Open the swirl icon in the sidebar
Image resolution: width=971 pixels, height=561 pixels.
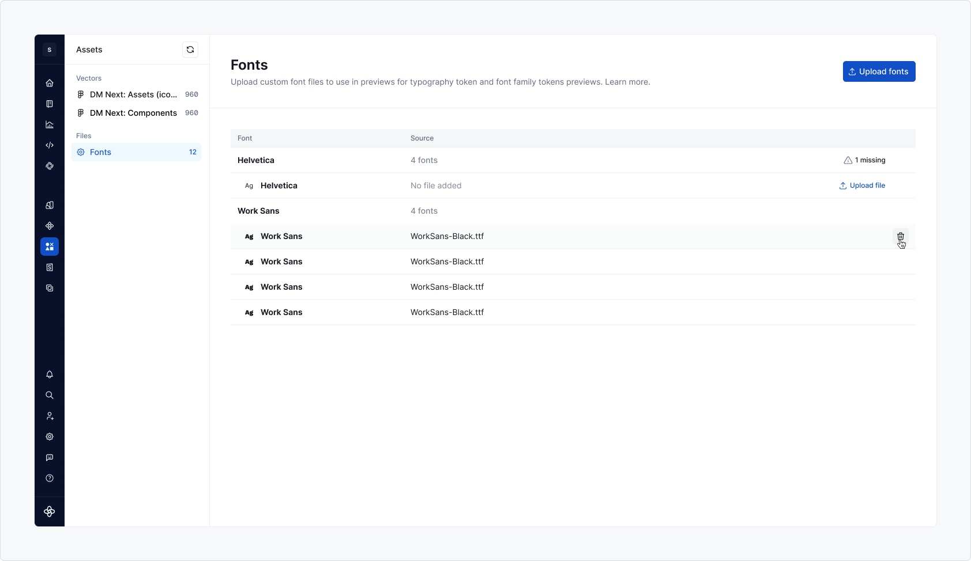coord(50,166)
